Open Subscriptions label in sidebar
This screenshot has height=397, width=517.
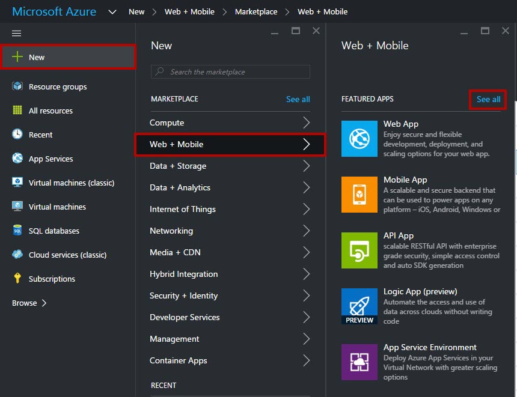(x=52, y=279)
